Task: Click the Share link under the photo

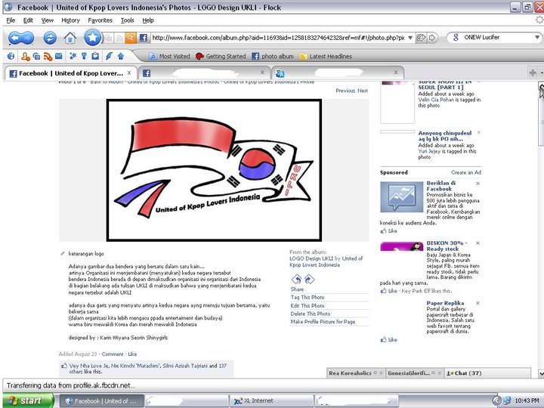Action: pyautogui.click(x=297, y=289)
